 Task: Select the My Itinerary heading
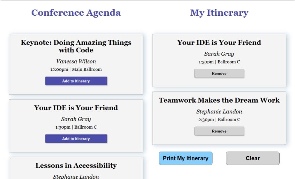(x=219, y=13)
